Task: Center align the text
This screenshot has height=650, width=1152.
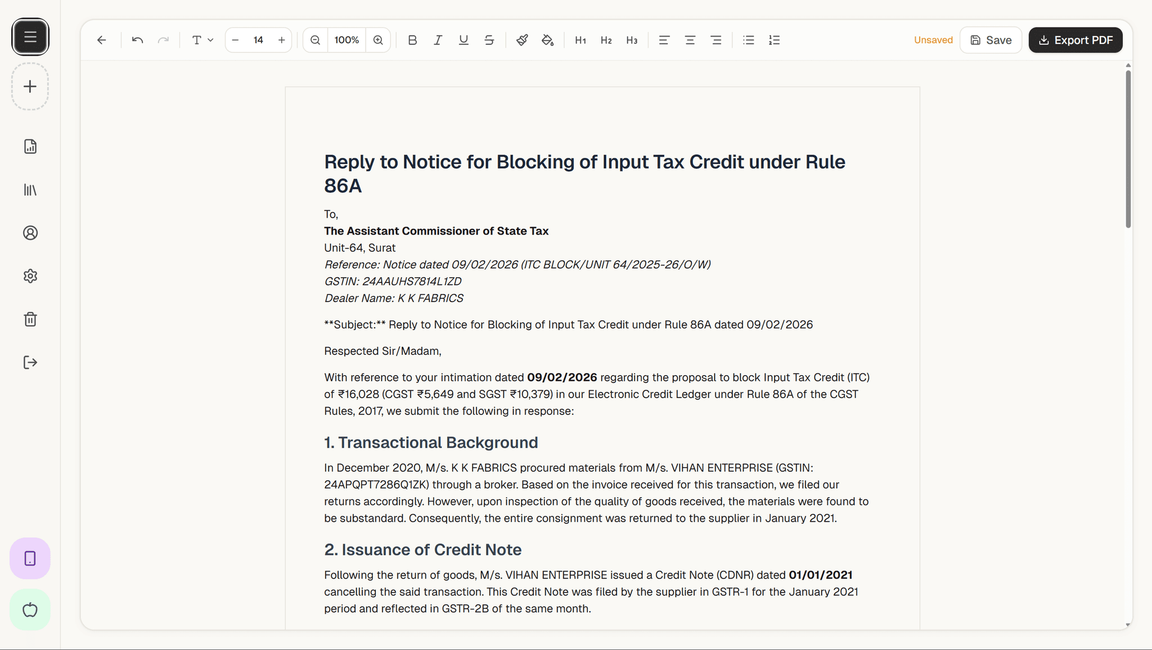Action: (690, 40)
